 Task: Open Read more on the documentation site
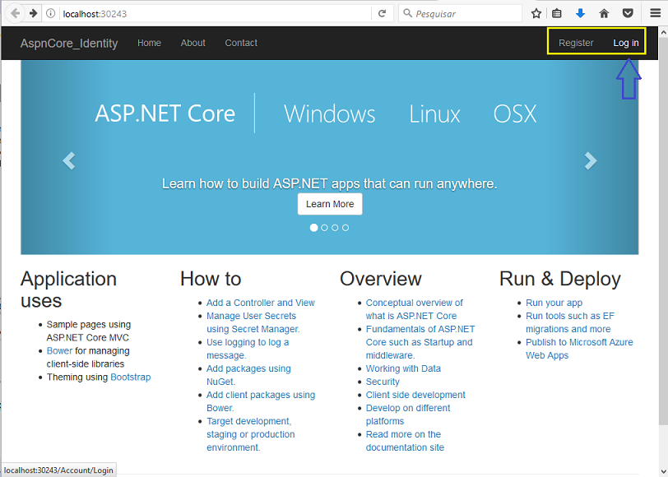[x=405, y=441]
